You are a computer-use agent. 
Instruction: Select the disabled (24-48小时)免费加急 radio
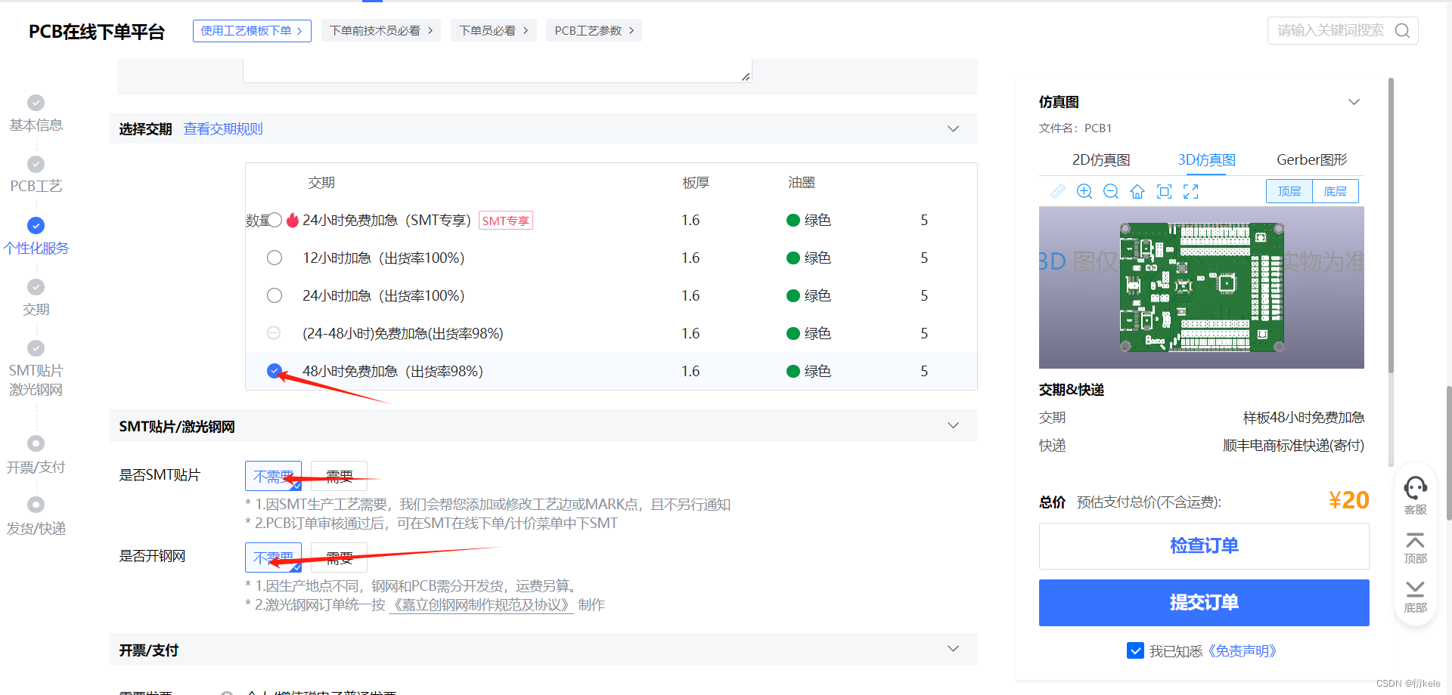(x=275, y=333)
